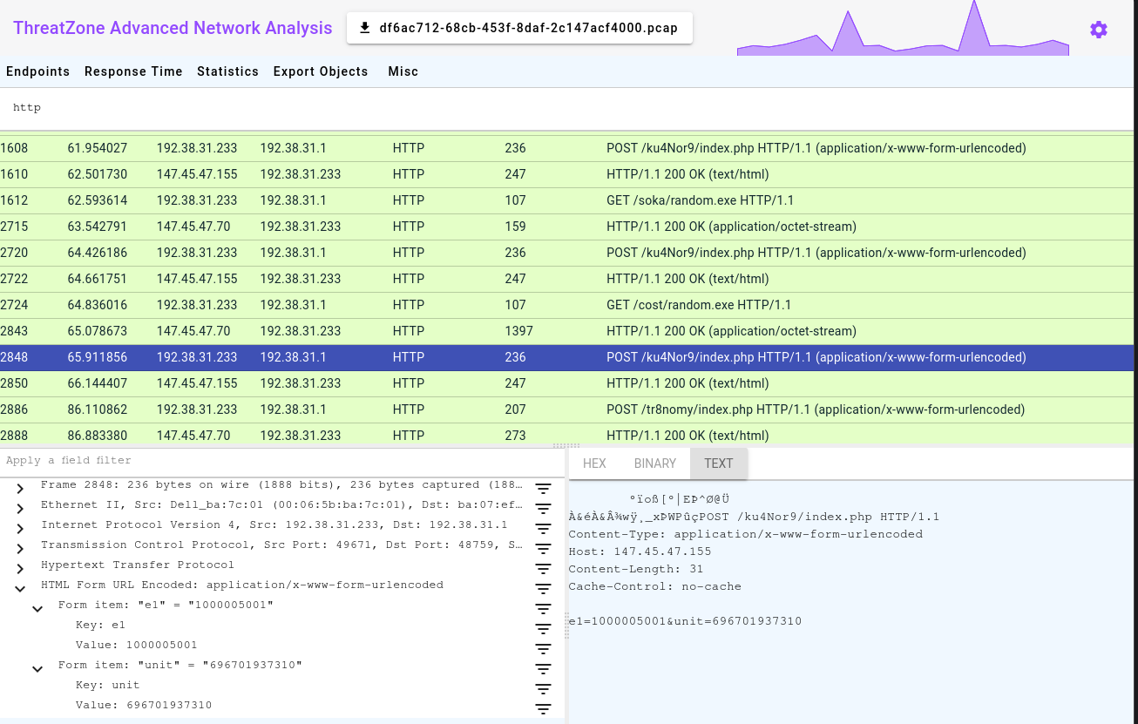Select the TEXT tab
This screenshot has height=724, width=1138.
pos(719,463)
